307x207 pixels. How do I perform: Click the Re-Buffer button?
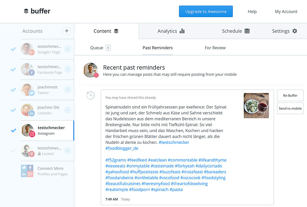click(290, 96)
